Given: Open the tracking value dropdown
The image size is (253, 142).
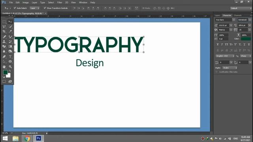Looking at the screenshot, I should pyautogui.click(x=249, y=30).
